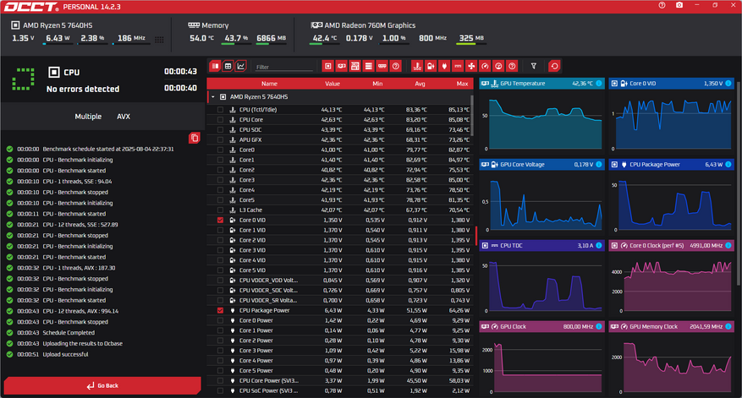742x398 pixels.
Task: Toggle the current sensor type filter
Action: pos(458,66)
